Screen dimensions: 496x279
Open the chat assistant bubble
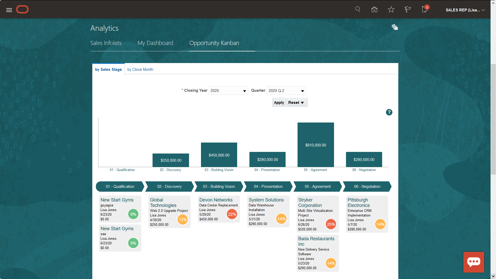(x=474, y=262)
